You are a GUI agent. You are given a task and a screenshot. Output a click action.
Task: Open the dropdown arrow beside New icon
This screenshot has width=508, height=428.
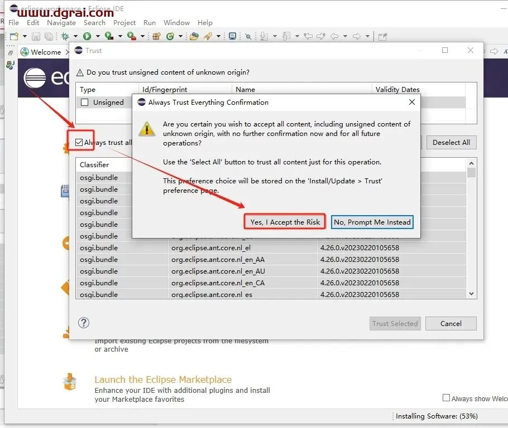click(x=25, y=36)
